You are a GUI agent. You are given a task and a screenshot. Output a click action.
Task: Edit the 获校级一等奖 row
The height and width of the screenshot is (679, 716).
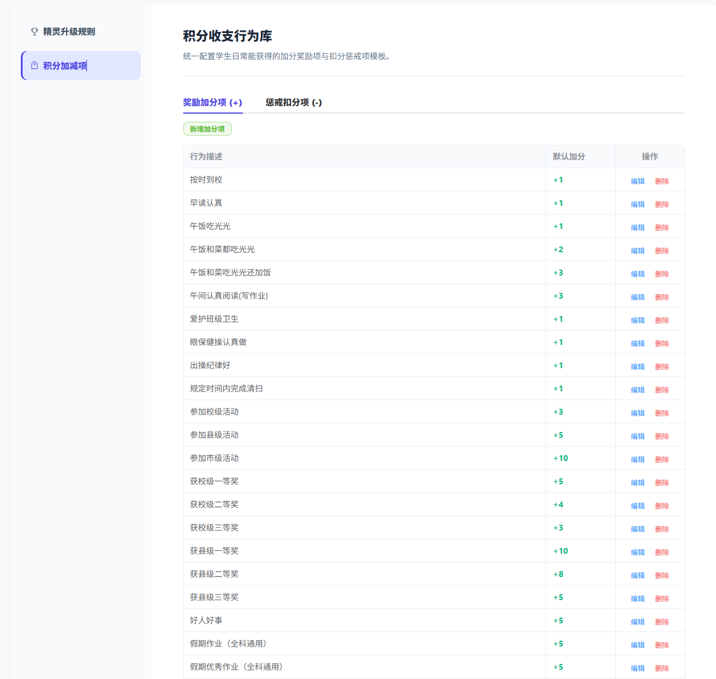pos(638,482)
